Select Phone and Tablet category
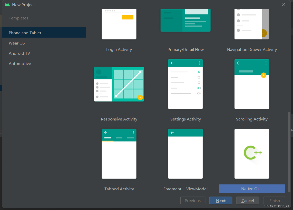 (44, 32)
